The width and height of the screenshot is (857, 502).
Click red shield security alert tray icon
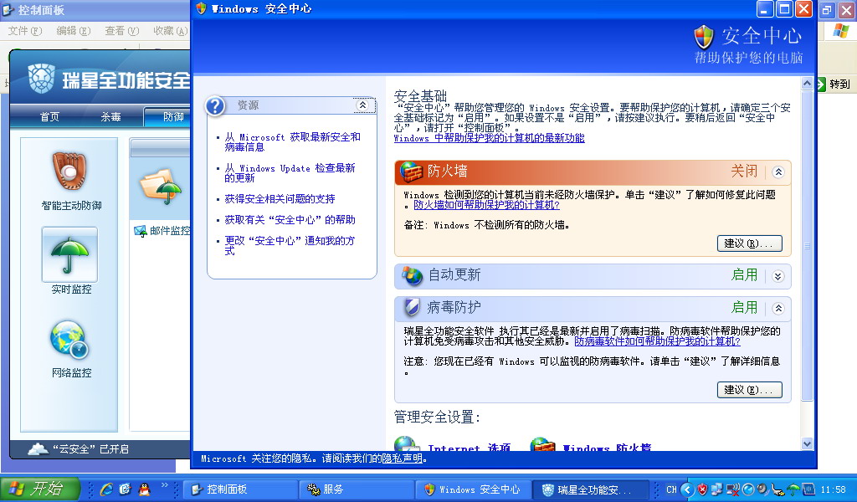[703, 489]
